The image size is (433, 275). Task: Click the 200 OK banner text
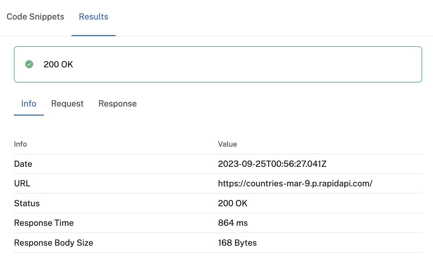pos(58,64)
